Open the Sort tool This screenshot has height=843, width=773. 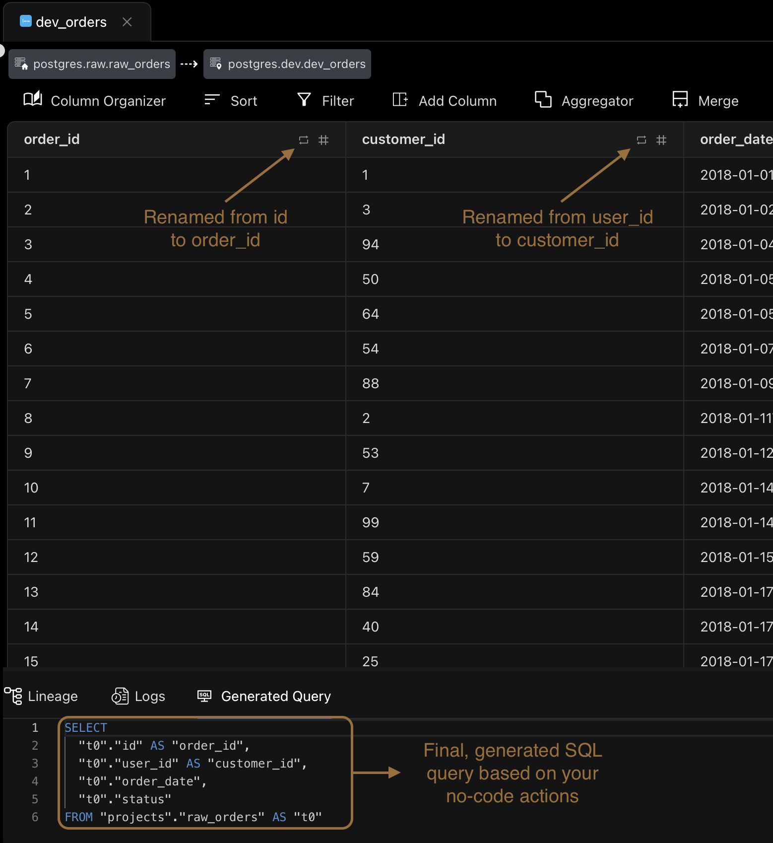231,100
